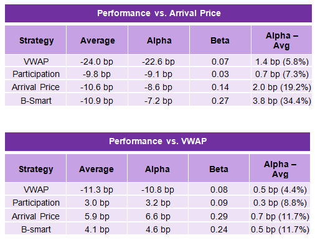The height and width of the screenshot is (243, 315).
Task: Click the Beta header in the top table
Action: pos(220,40)
